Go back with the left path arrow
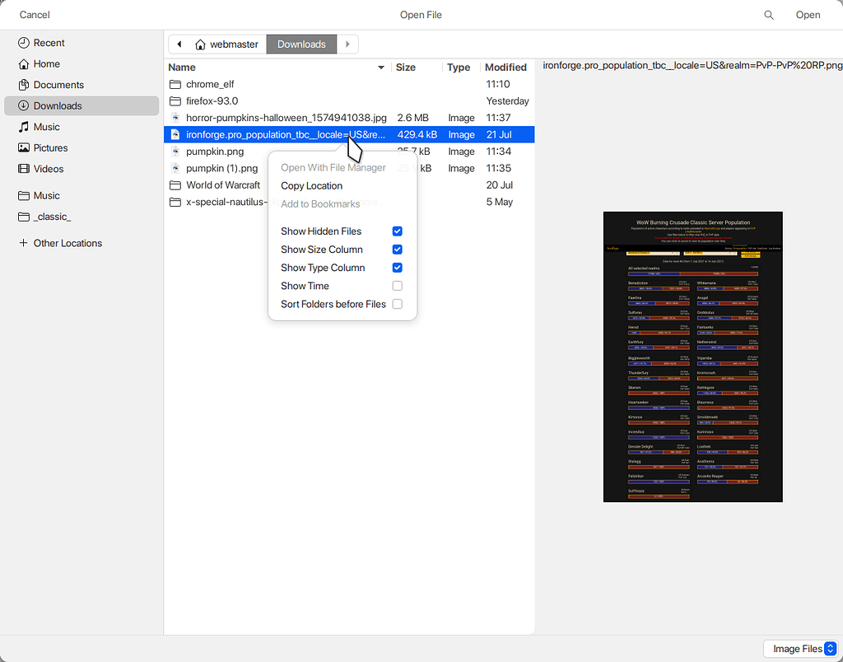This screenshot has width=843, height=662. click(179, 44)
